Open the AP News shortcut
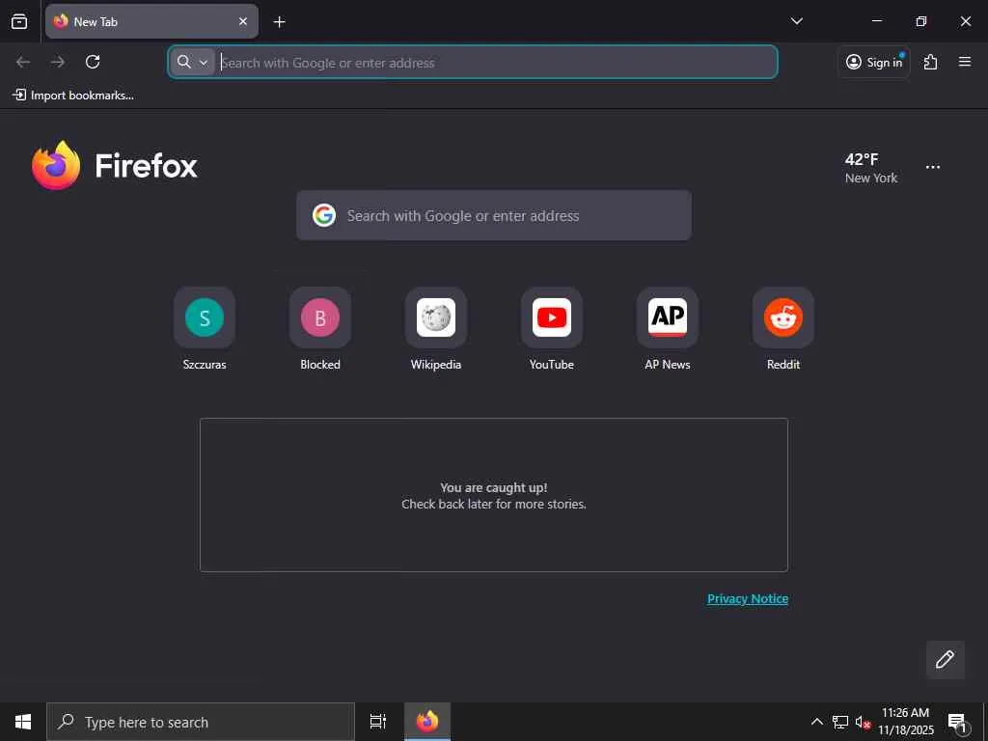The height and width of the screenshot is (741, 988). pyautogui.click(x=668, y=328)
